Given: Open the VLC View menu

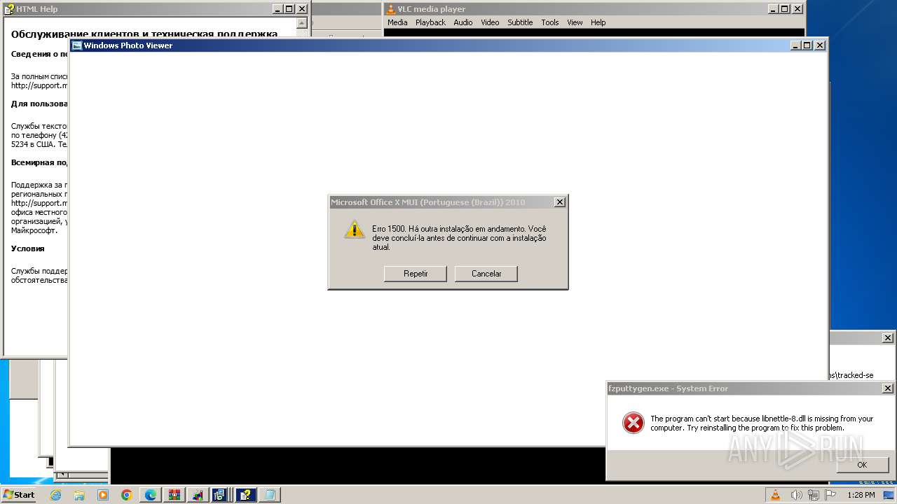Looking at the screenshot, I should click(x=575, y=22).
